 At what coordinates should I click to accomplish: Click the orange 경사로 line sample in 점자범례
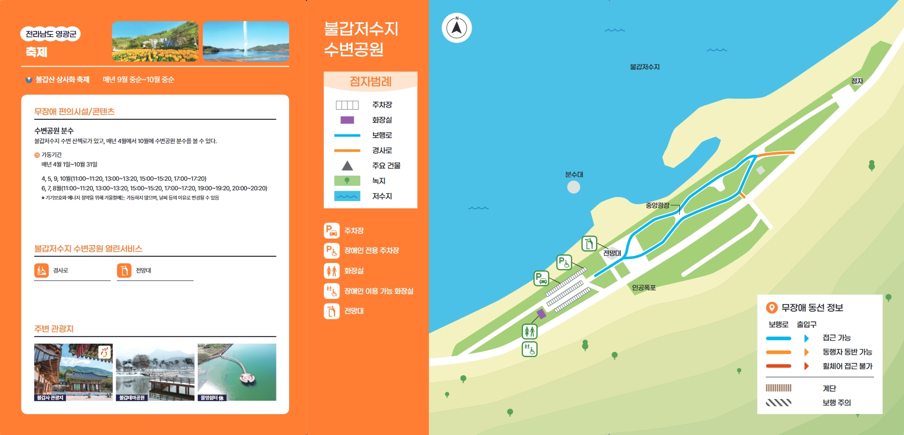347,151
